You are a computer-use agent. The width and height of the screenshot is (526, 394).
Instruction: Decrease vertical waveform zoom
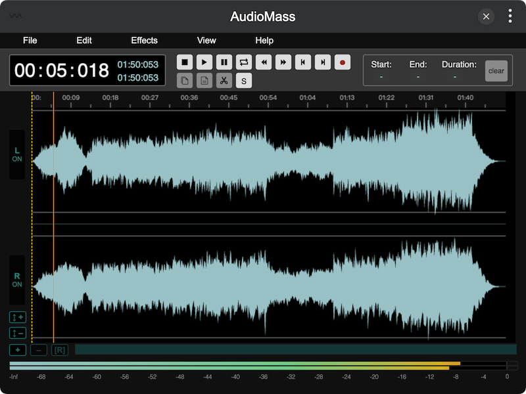point(18,334)
